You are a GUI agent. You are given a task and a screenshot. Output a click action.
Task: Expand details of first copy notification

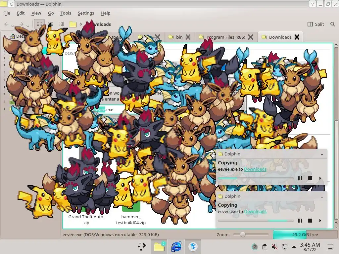tap(320, 178)
